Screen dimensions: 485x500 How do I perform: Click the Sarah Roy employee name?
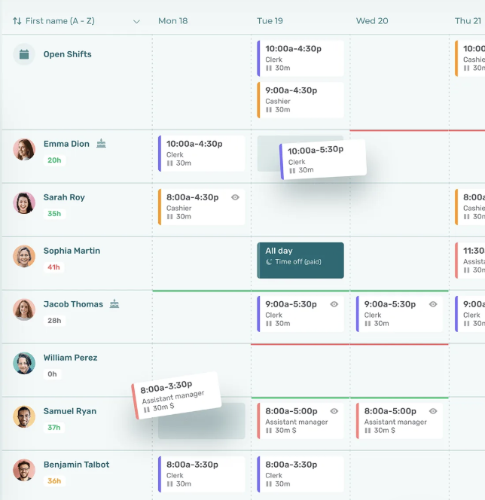64,197
